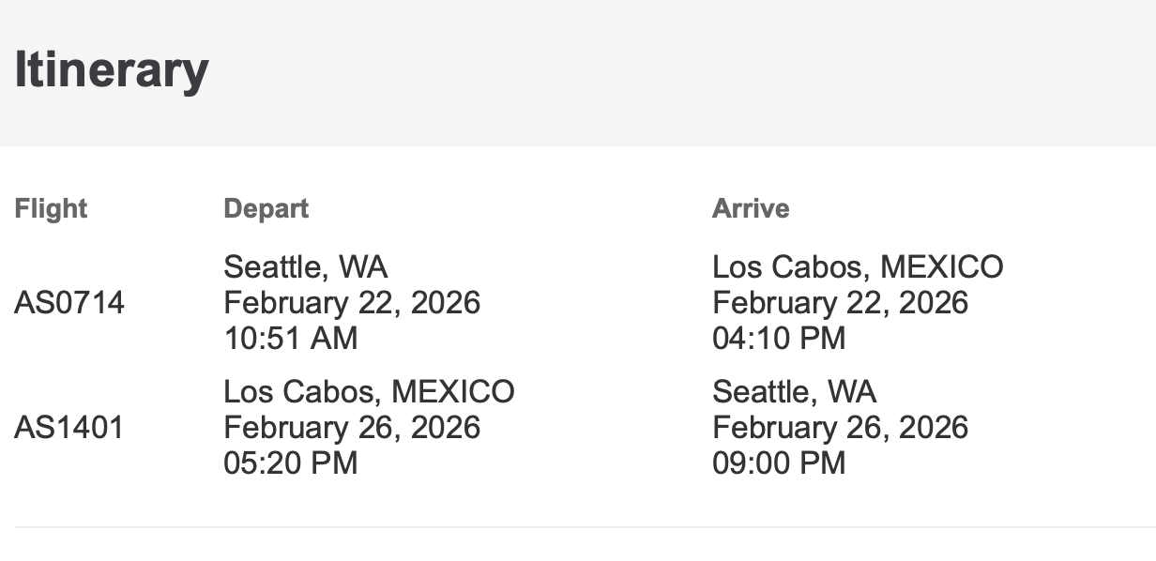Click the 05:20 PM departure time
The image size is (1156, 561).
coord(290,462)
